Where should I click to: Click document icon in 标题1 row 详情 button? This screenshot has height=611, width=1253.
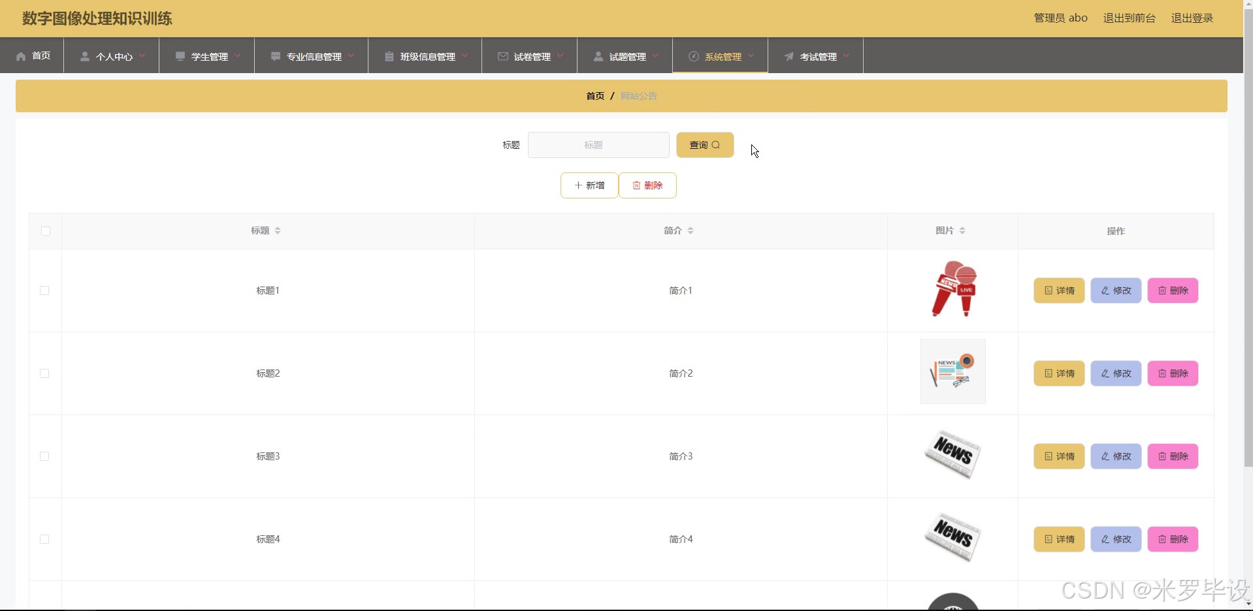point(1049,290)
